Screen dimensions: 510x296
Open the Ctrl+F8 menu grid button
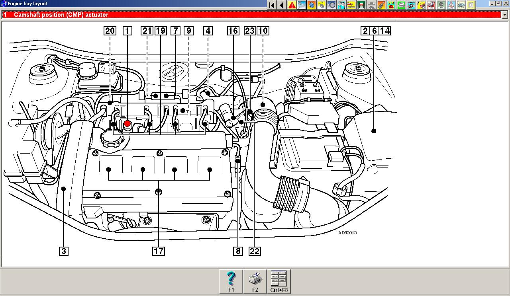[x=279, y=281]
